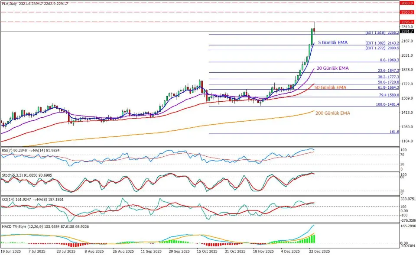
Task: Select the EXT 1.618 Fibonacci extension label
Action: 382,32
